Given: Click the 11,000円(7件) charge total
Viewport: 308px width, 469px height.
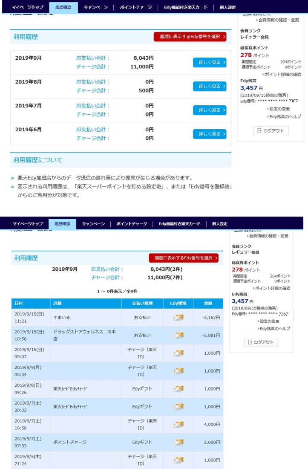Looking at the screenshot, I should coord(165,278).
